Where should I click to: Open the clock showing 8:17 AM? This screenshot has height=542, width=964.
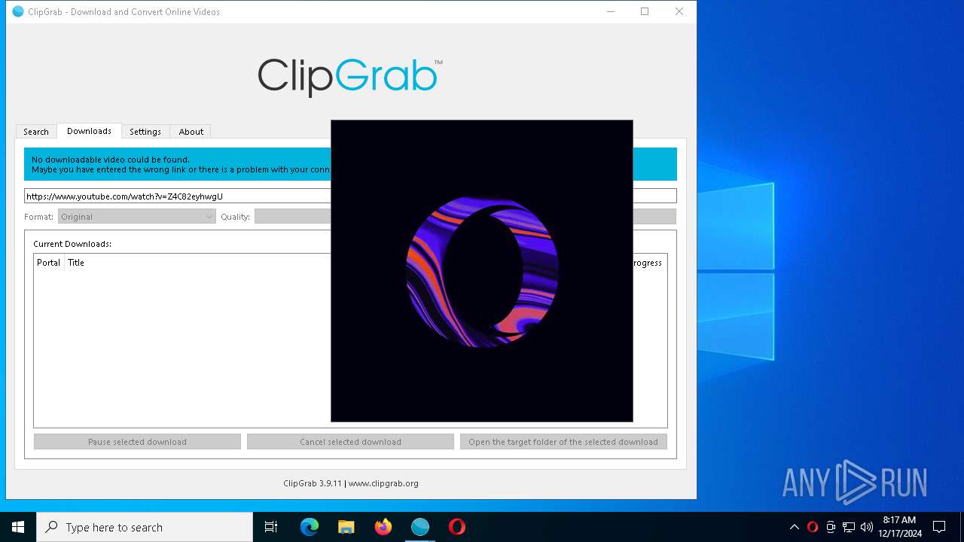click(900, 527)
